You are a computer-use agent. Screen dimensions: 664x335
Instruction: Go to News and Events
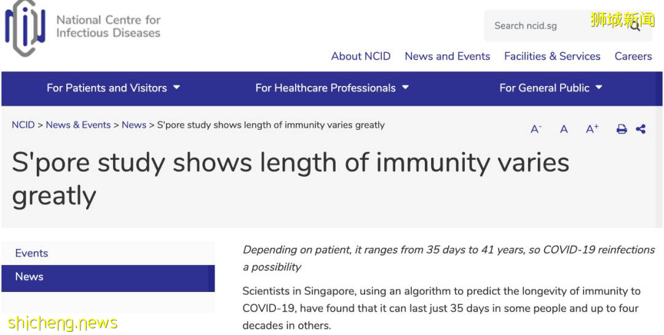coord(448,56)
